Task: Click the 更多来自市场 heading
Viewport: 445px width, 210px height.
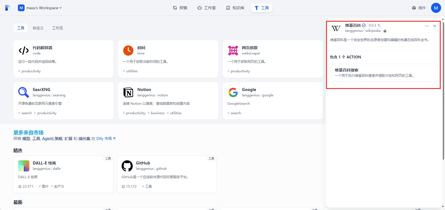Action: point(29,133)
